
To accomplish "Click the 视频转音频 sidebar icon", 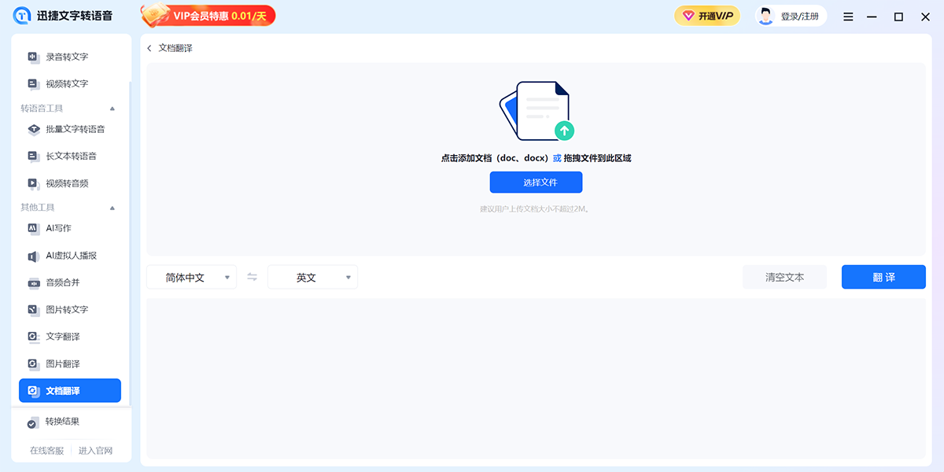I will 33,183.
